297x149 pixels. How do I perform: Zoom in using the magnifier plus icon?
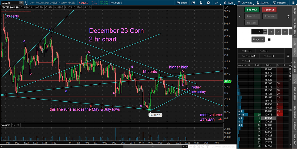[199, 147]
